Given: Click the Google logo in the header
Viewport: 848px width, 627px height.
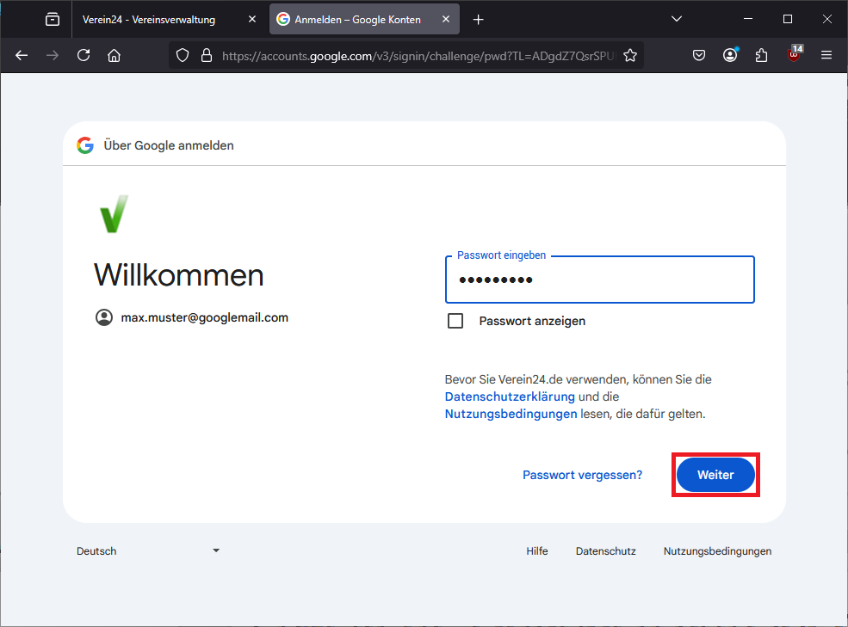Looking at the screenshot, I should coord(85,145).
